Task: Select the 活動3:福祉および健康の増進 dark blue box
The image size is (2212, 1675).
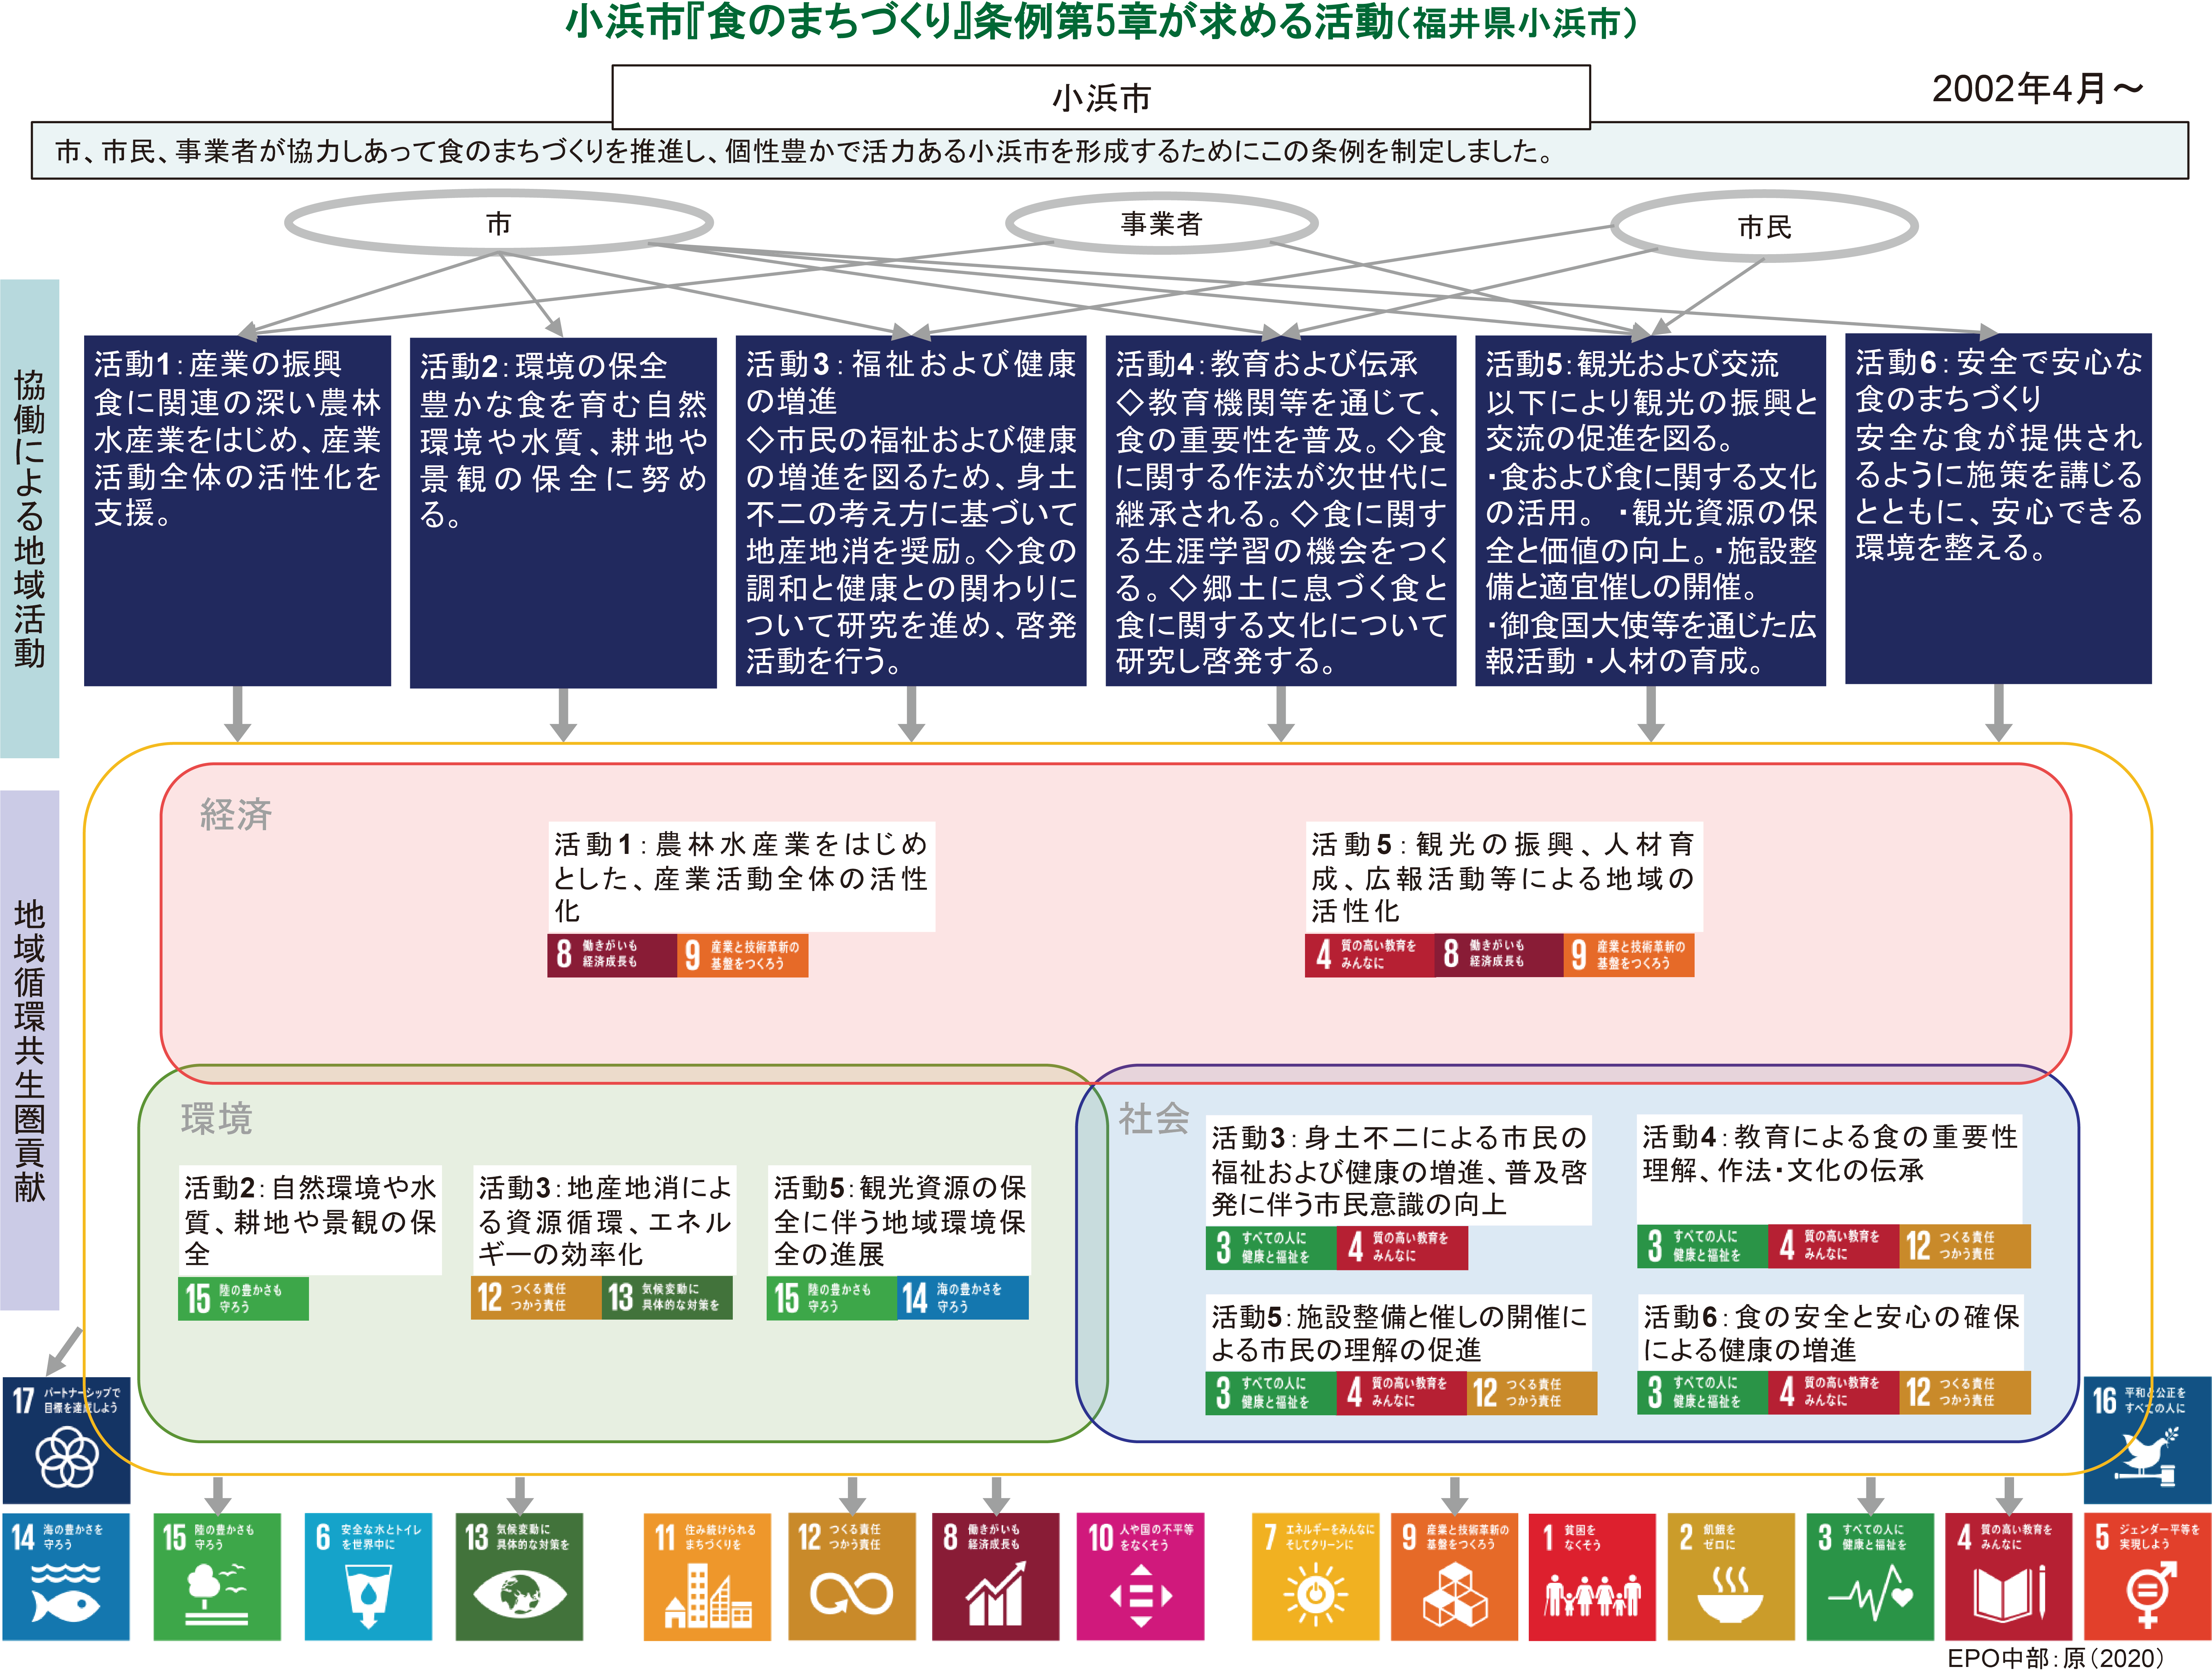Action: (911, 511)
